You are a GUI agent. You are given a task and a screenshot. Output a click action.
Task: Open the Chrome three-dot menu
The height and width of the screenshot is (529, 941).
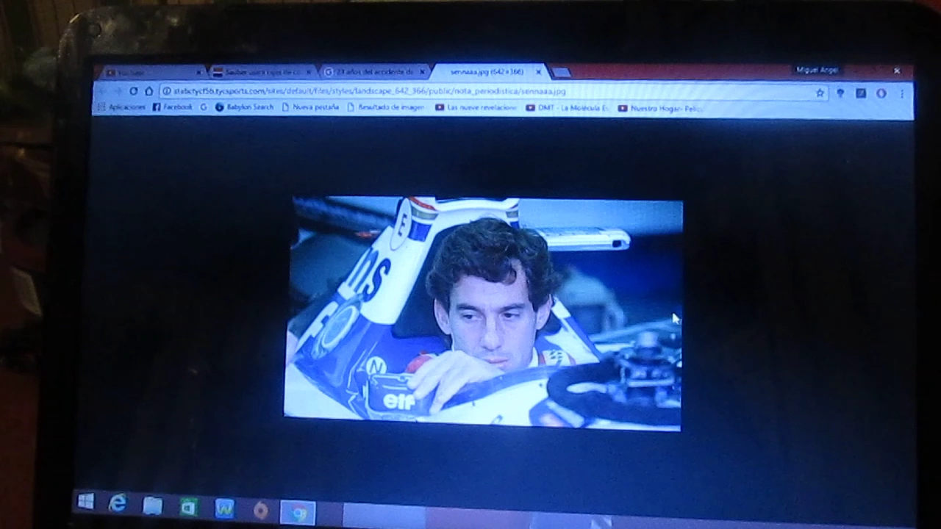902,93
